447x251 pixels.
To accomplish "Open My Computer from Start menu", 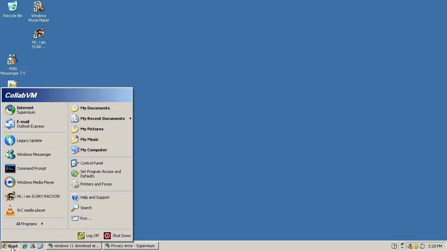I will [101, 150].
